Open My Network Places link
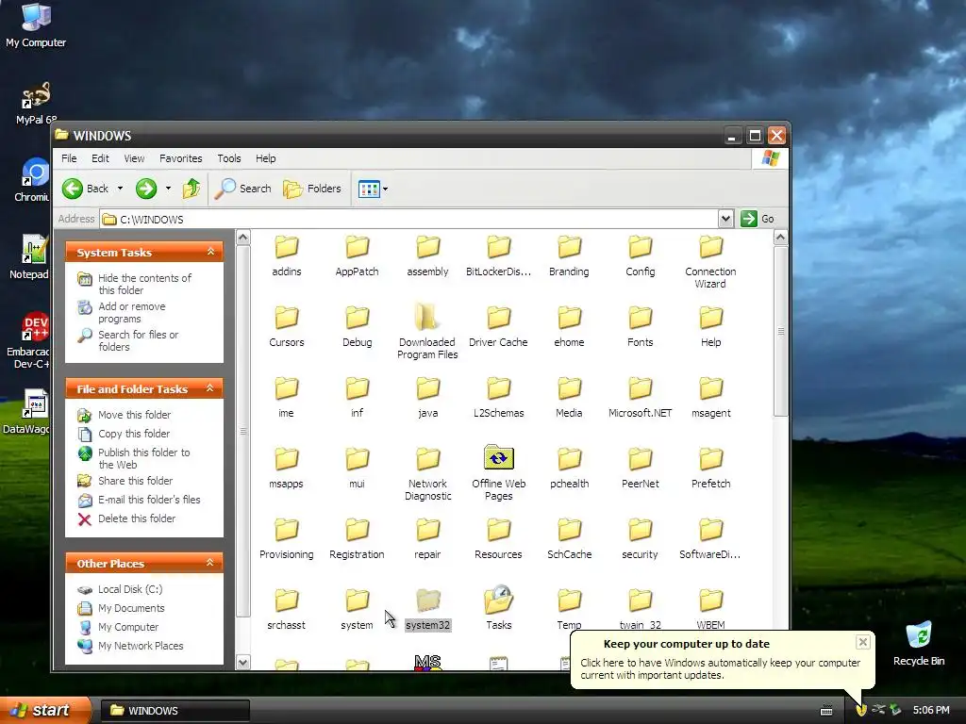Screen dimensions: 966x724 tap(141, 646)
